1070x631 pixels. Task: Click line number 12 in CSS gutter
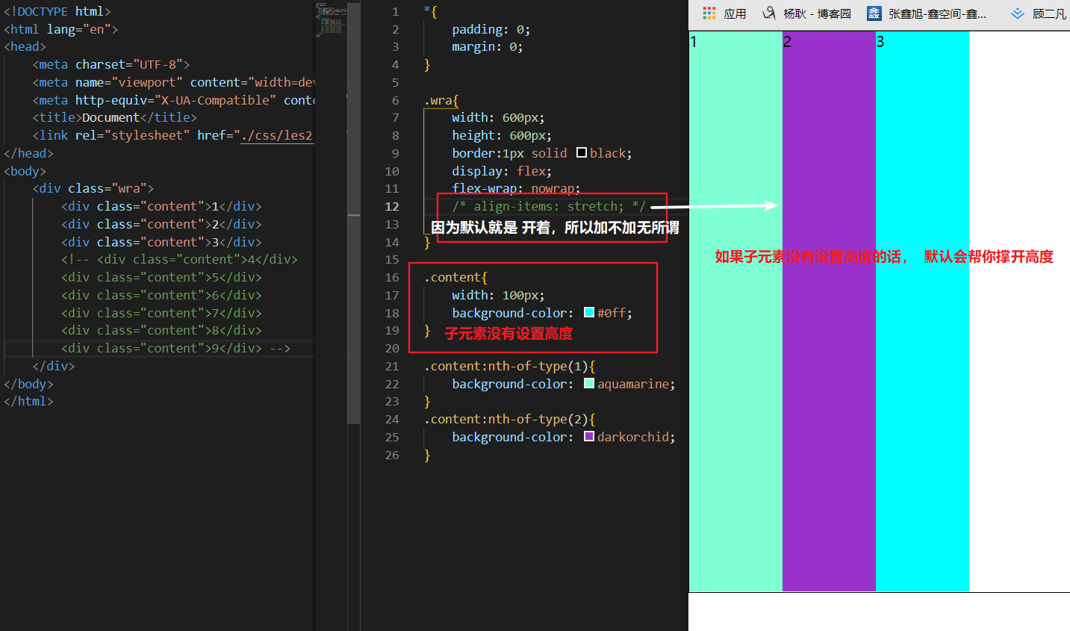(x=392, y=207)
